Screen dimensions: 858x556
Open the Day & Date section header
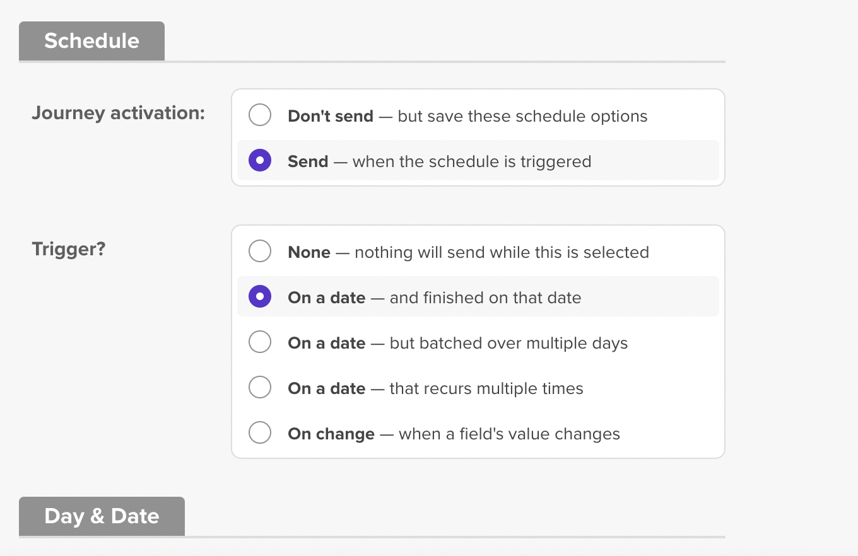point(102,516)
